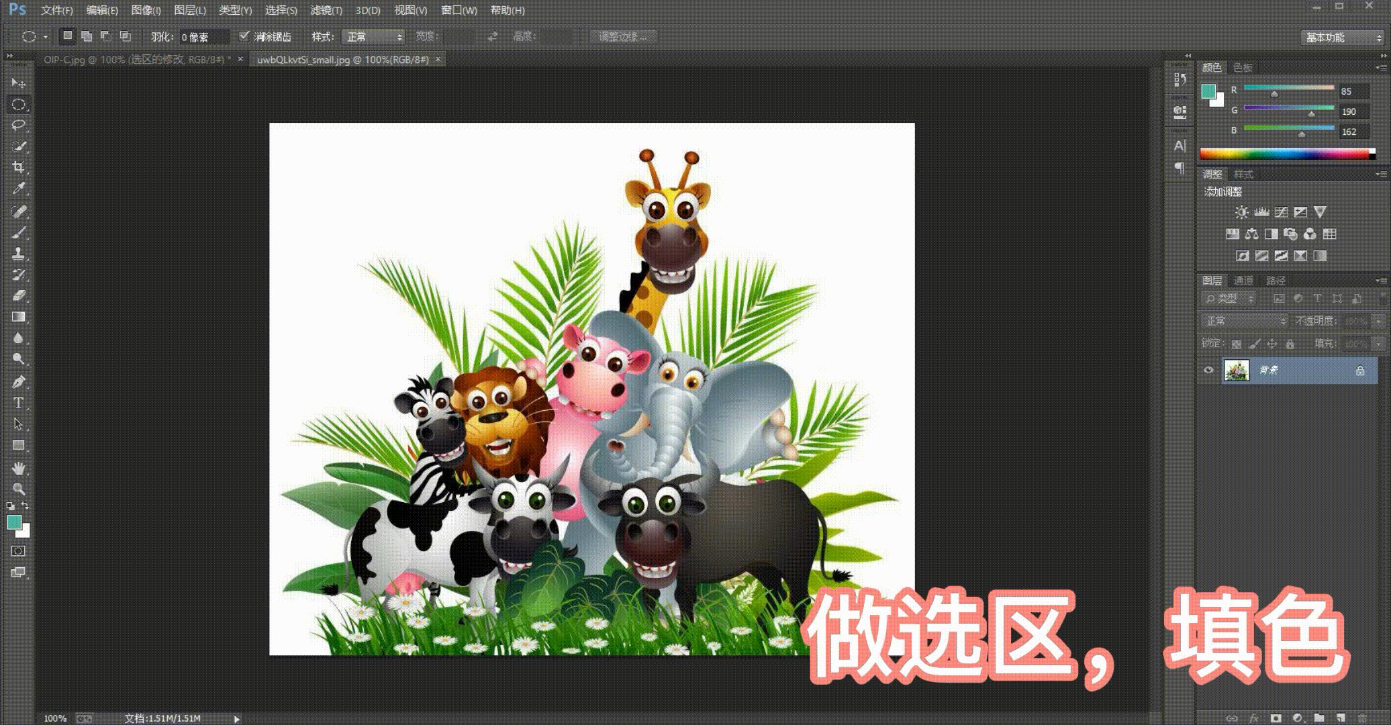Click the foreground color swatch in toolbar
The height and width of the screenshot is (725, 1391).
13,522
